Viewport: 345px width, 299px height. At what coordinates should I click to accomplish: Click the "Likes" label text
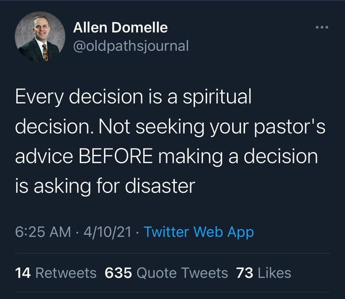(x=274, y=273)
